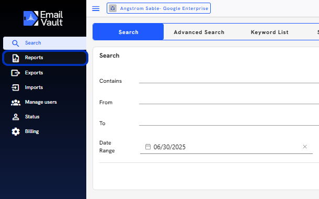The height and width of the screenshot is (199, 319).
Task: Click the Status person icon
Action: tap(16, 117)
